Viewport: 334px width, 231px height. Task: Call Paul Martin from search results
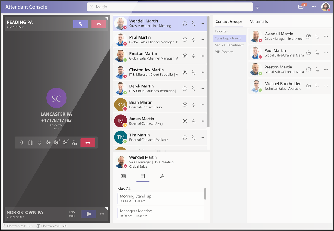(x=193, y=40)
